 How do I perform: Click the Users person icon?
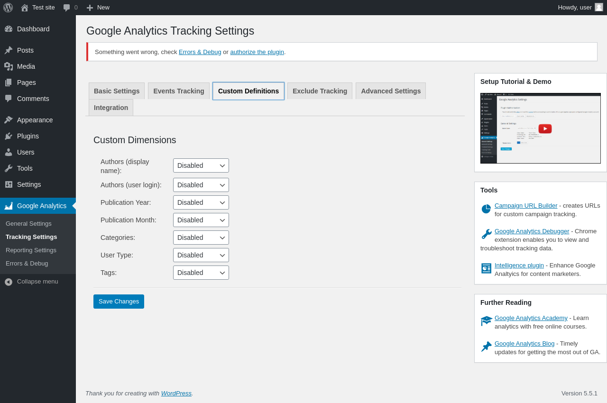click(x=9, y=152)
